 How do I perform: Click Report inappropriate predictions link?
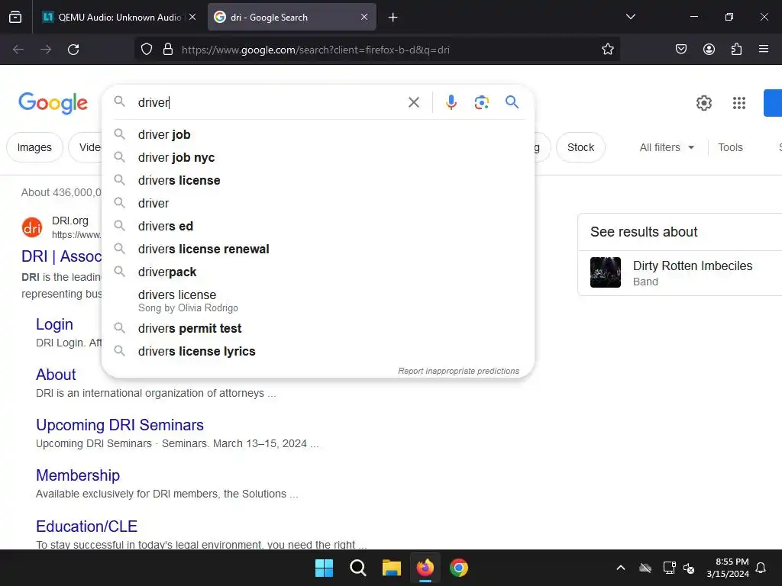458,371
